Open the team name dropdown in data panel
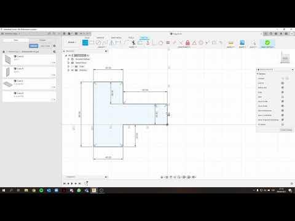Screen dimensions: 295x221 click(x=12, y=33)
